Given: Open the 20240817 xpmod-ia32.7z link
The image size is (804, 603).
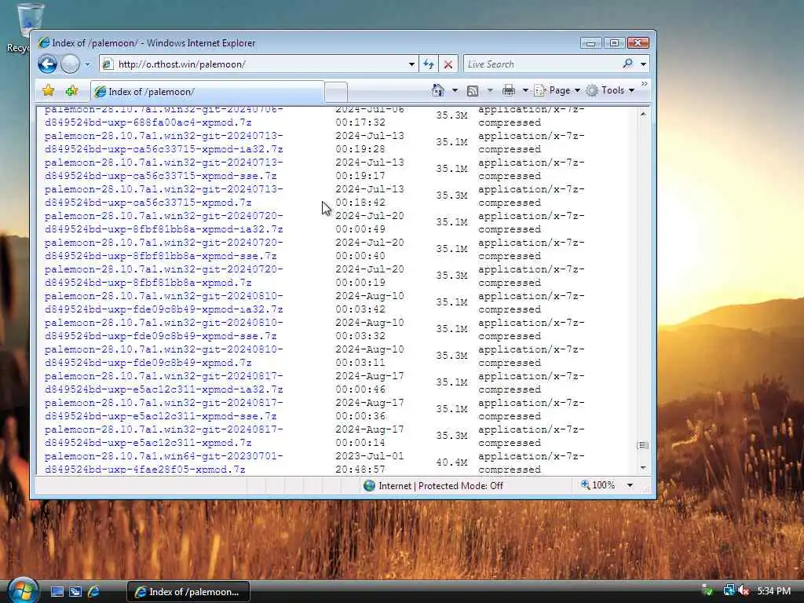Looking at the screenshot, I should pyautogui.click(x=163, y=382).
